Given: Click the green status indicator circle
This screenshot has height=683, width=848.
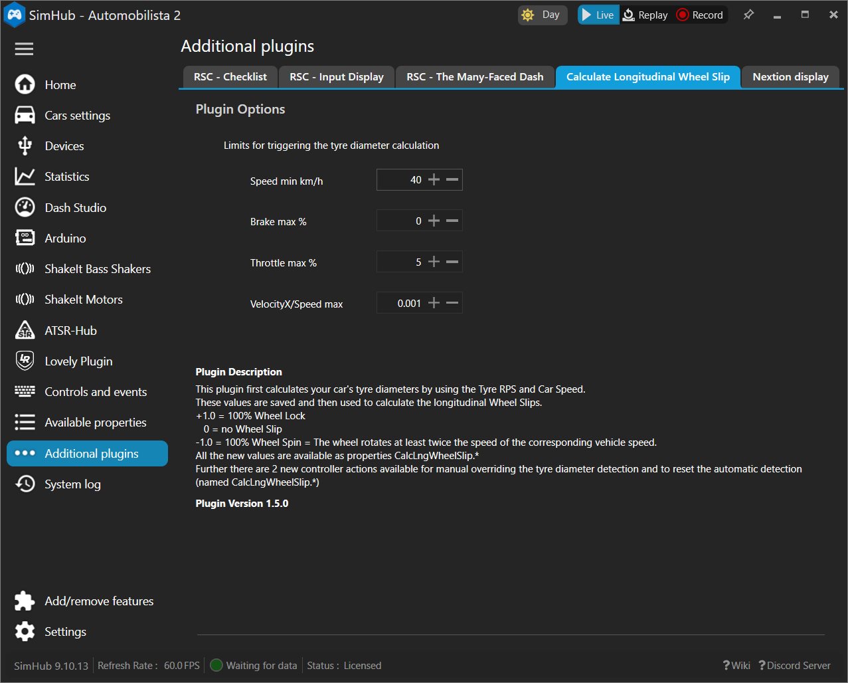Looking at the screenshot, I should pyautogui.click(x=216, y=665).
